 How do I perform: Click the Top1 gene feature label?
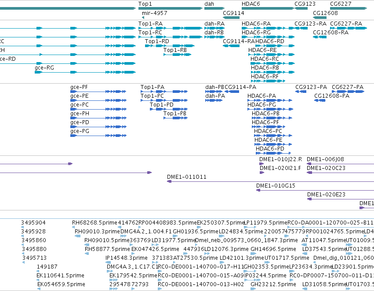(145, 4)
